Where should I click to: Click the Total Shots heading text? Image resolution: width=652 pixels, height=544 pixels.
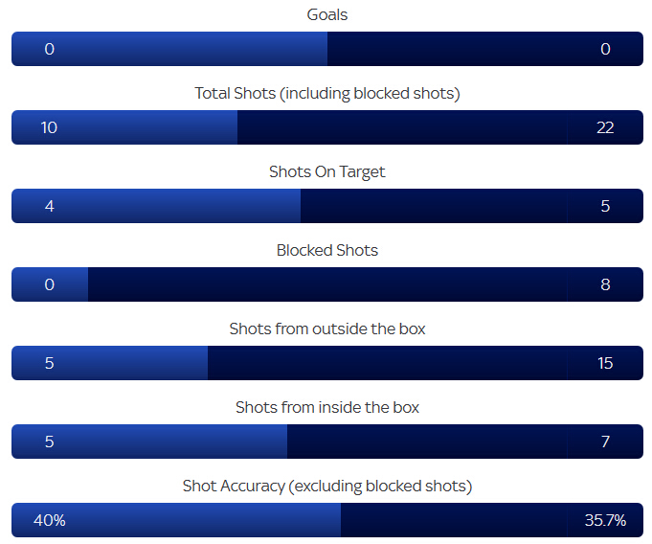(327, 94)
